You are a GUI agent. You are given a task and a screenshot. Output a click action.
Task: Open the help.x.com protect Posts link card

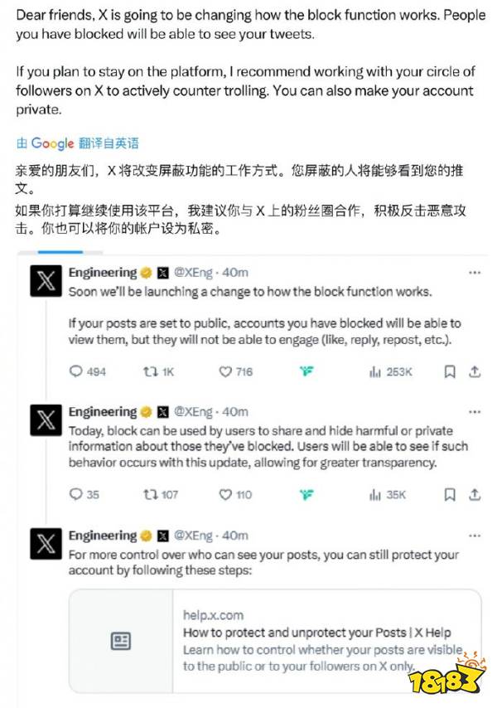(x=275, y=641)
